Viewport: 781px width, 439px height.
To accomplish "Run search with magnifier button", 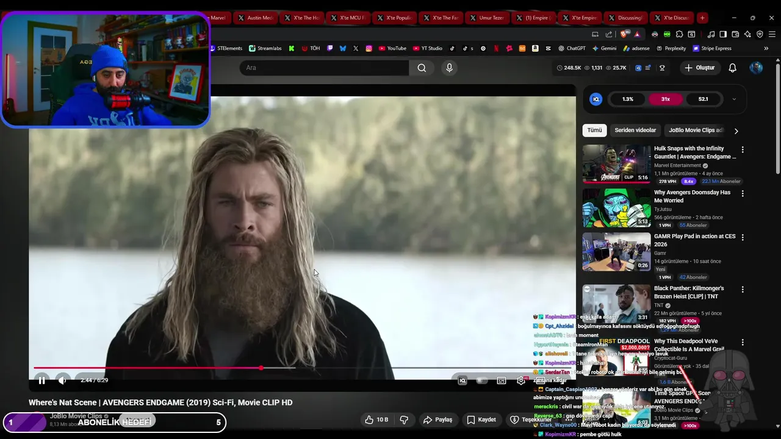I will pos(422,68).
